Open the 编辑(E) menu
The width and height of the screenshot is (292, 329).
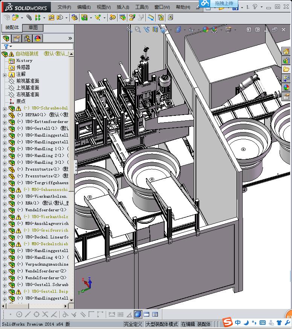pos(84,7)
